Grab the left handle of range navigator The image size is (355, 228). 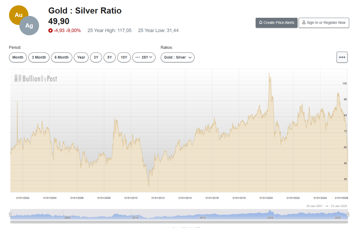[10, 214]
